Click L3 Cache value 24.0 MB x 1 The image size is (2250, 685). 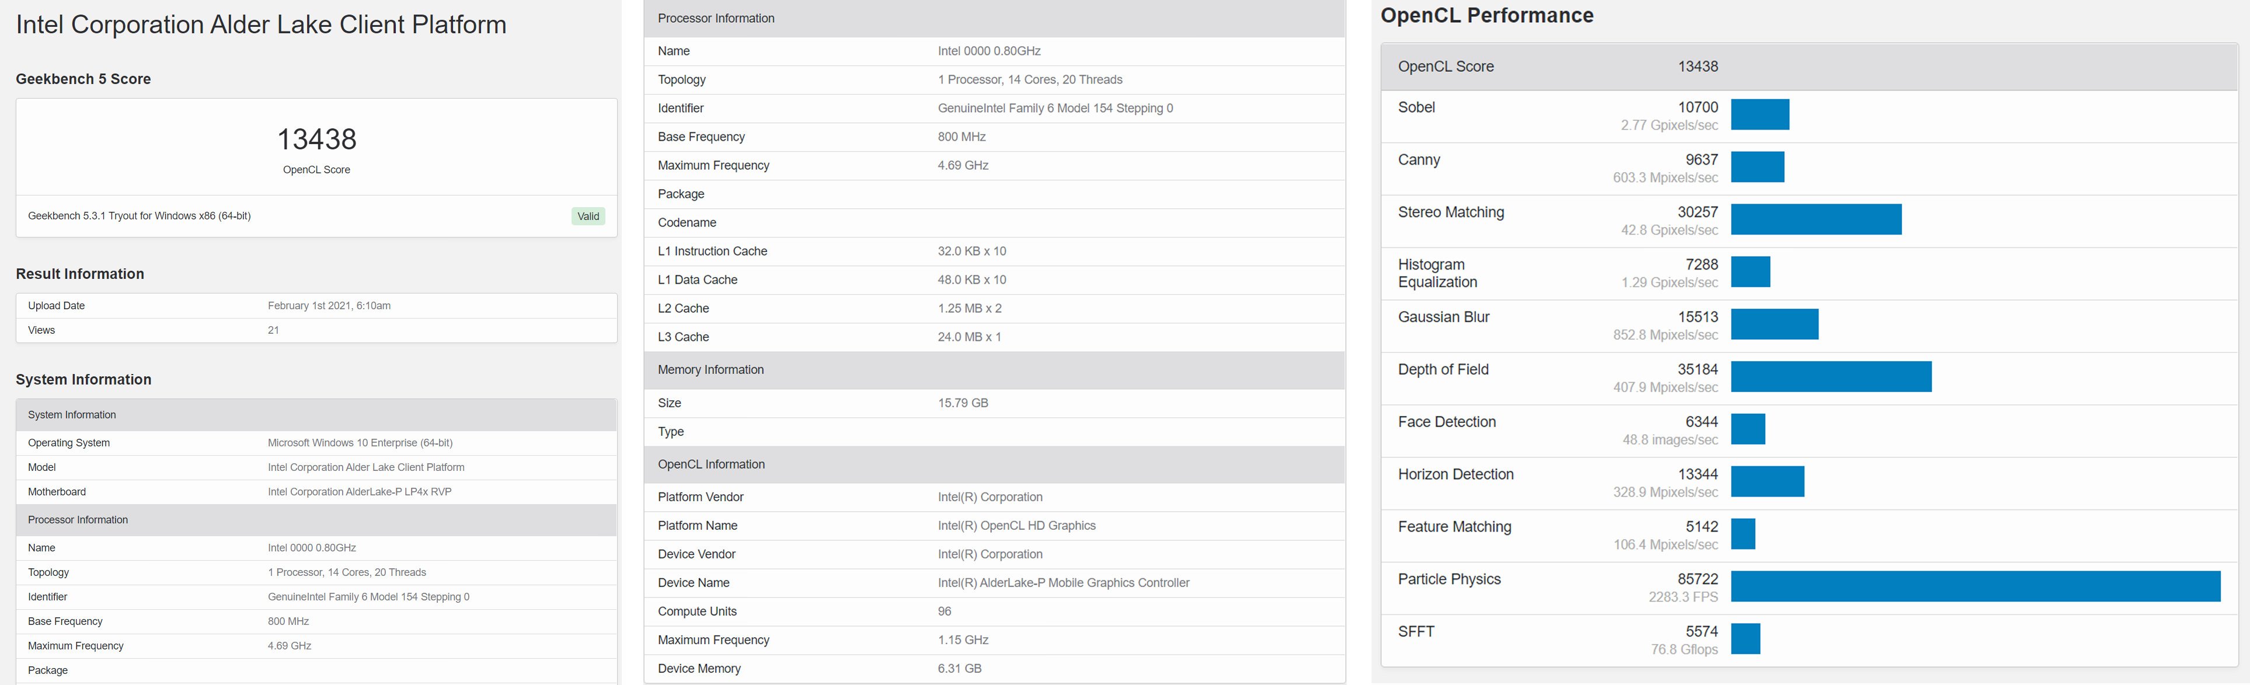[x=970, y=337]
